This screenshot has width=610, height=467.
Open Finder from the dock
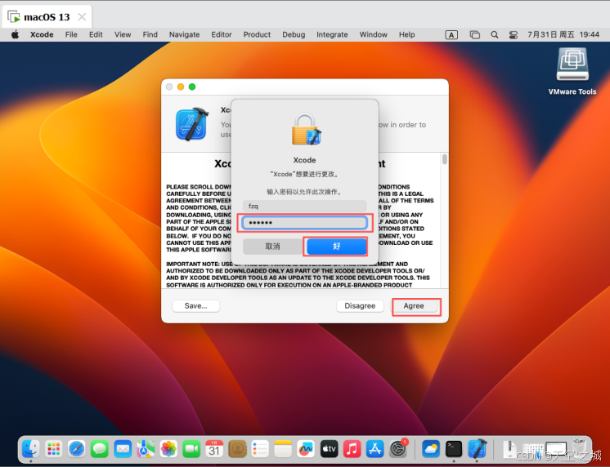coord(31,449)
